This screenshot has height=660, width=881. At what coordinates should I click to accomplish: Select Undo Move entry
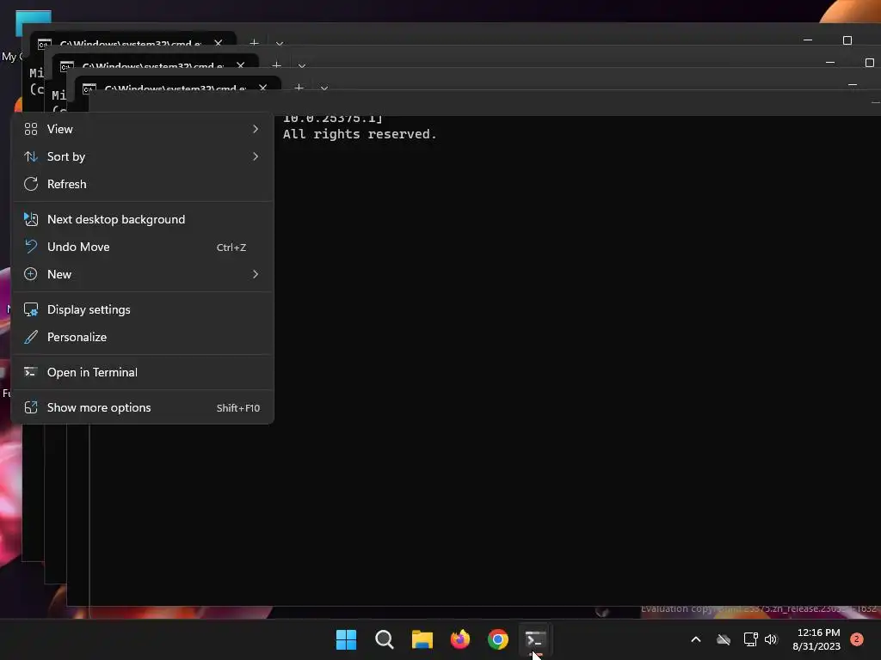(x=142, y=247)
